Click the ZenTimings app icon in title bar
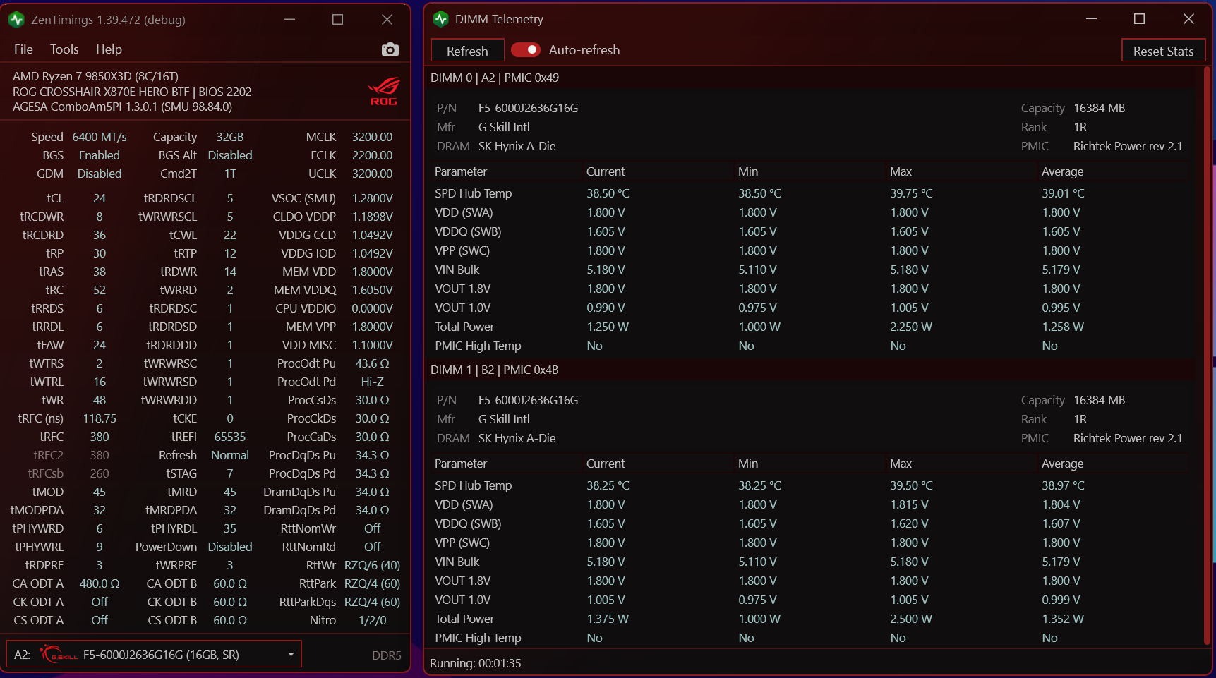Viewport: 1216px width, 678px height. 17,20
